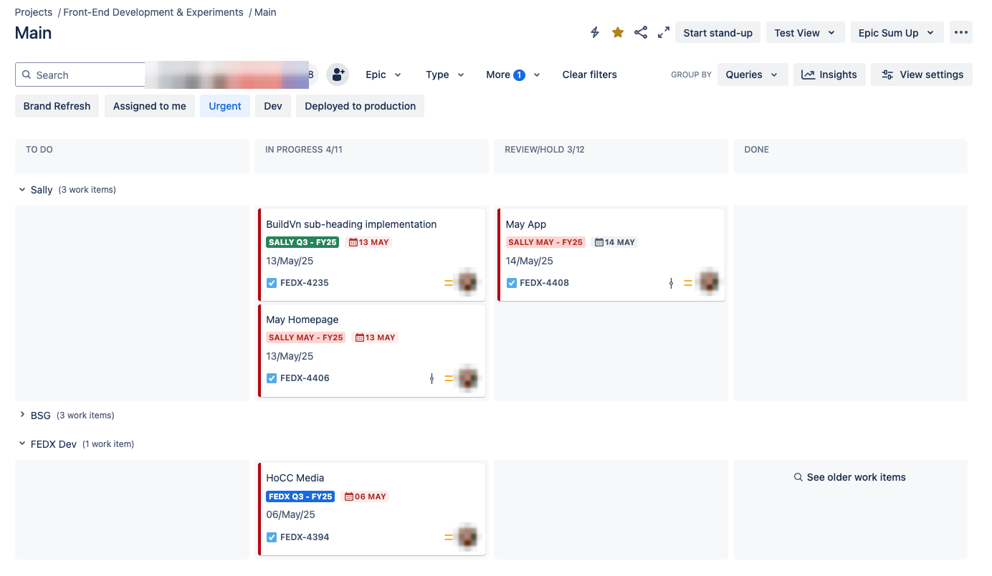Click the medium priority icon on FEDX-4408
Image resolution: width=992 pixels, height=576 pixels.
click(x=688, y=283)
